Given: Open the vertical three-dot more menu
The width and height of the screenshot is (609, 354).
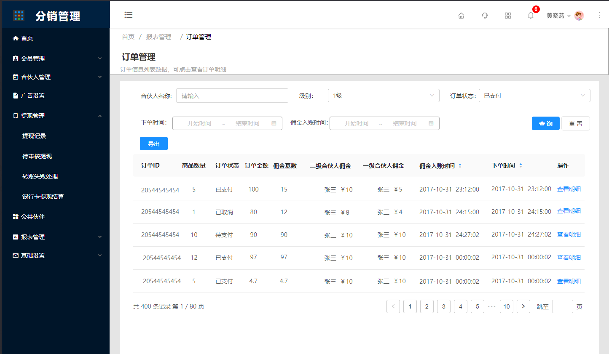Looking at the screenshot, I should (x=599, y=15).
